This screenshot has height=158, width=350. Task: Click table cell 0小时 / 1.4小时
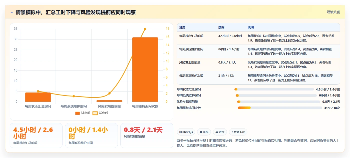pyautogui.click(x=229, y=49)
